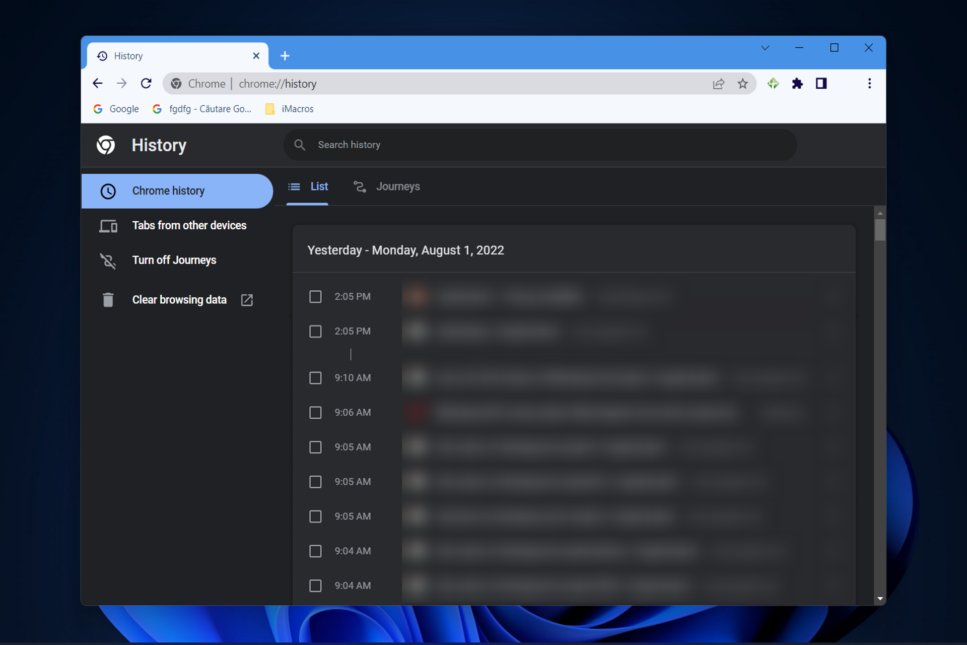Viewport: 967px width, 645px height.
Task: Open the share page icon in address bar
Action: tap(718, 84)
